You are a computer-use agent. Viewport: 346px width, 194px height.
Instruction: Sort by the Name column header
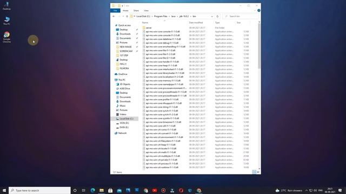pyautogui.click(x=145, y=23)
